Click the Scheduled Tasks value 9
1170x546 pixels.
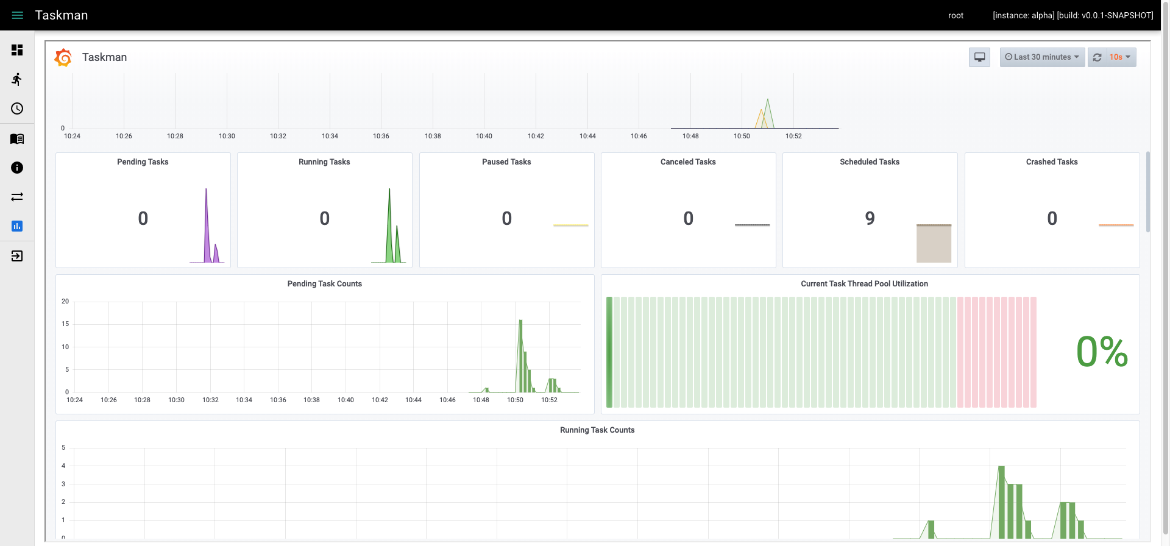pos(870,218)
